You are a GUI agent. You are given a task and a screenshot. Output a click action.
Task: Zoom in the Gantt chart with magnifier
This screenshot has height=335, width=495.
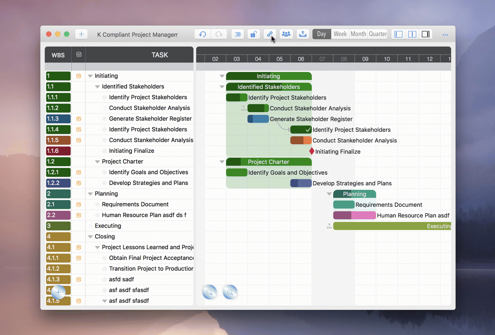[230, 293]
